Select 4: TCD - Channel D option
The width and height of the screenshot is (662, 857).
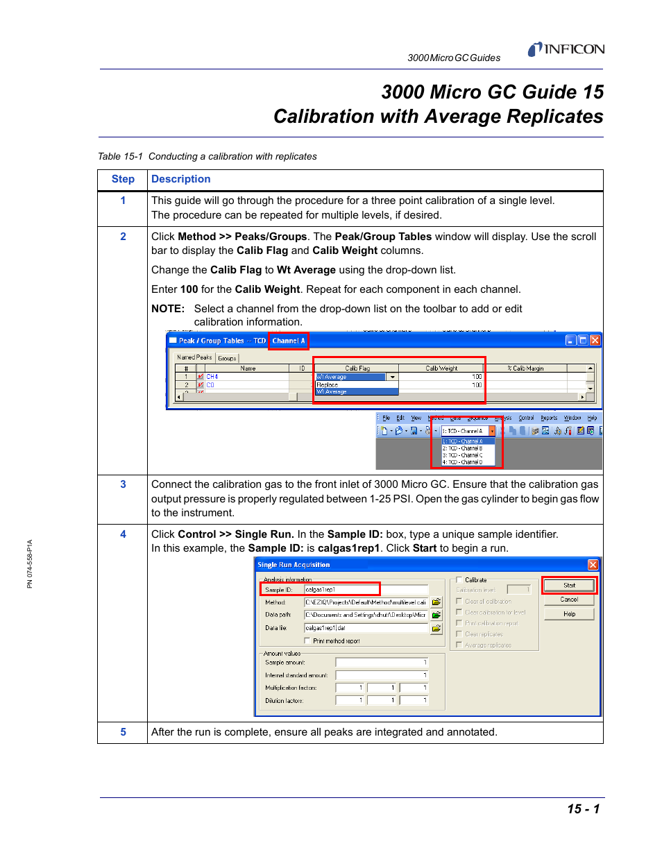point(468,462)
